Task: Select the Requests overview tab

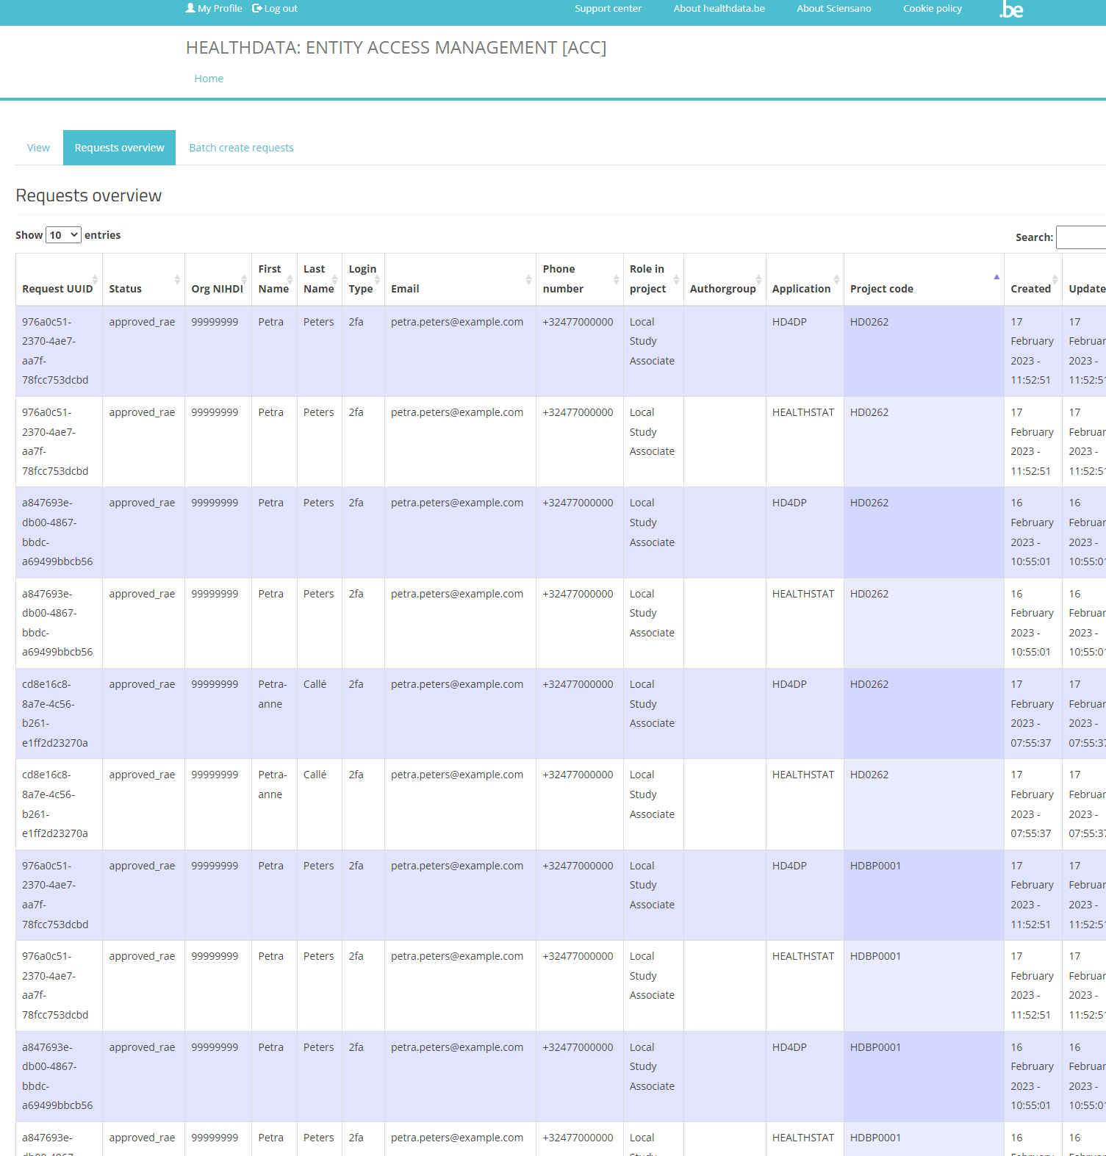Action: coord(119,148)
